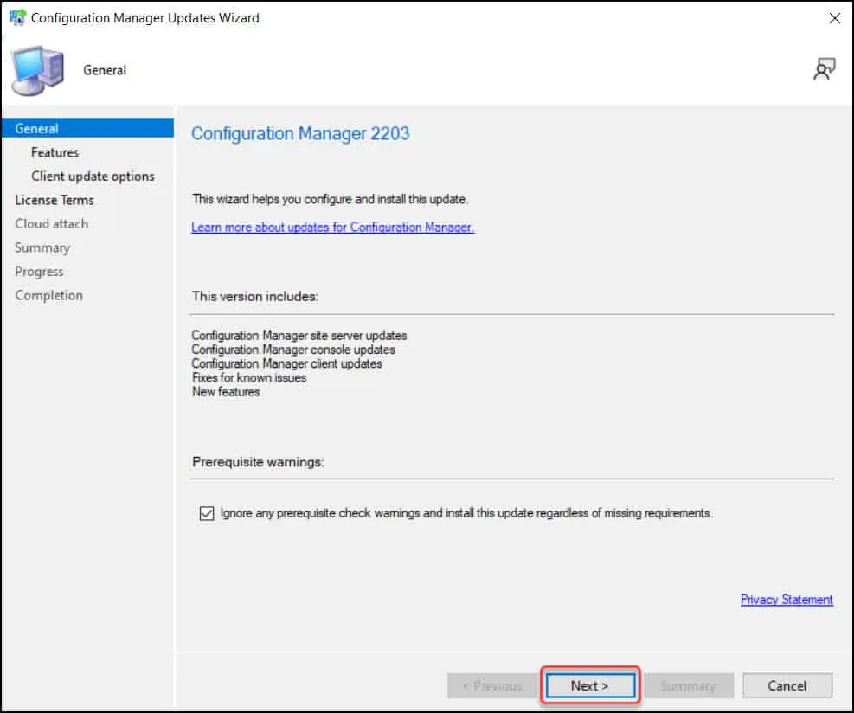Click the feedback person icon

(824, 69)
